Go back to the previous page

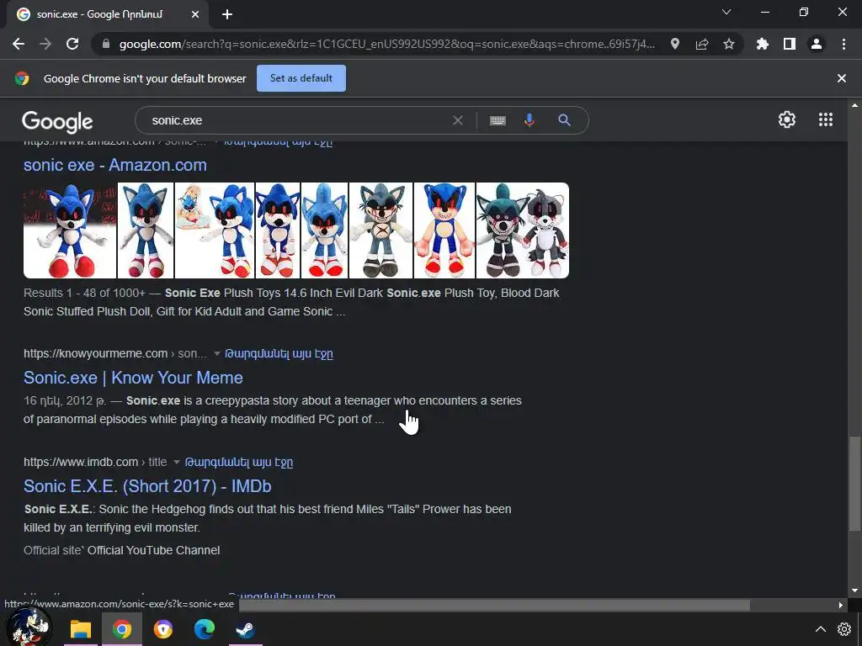19,44
